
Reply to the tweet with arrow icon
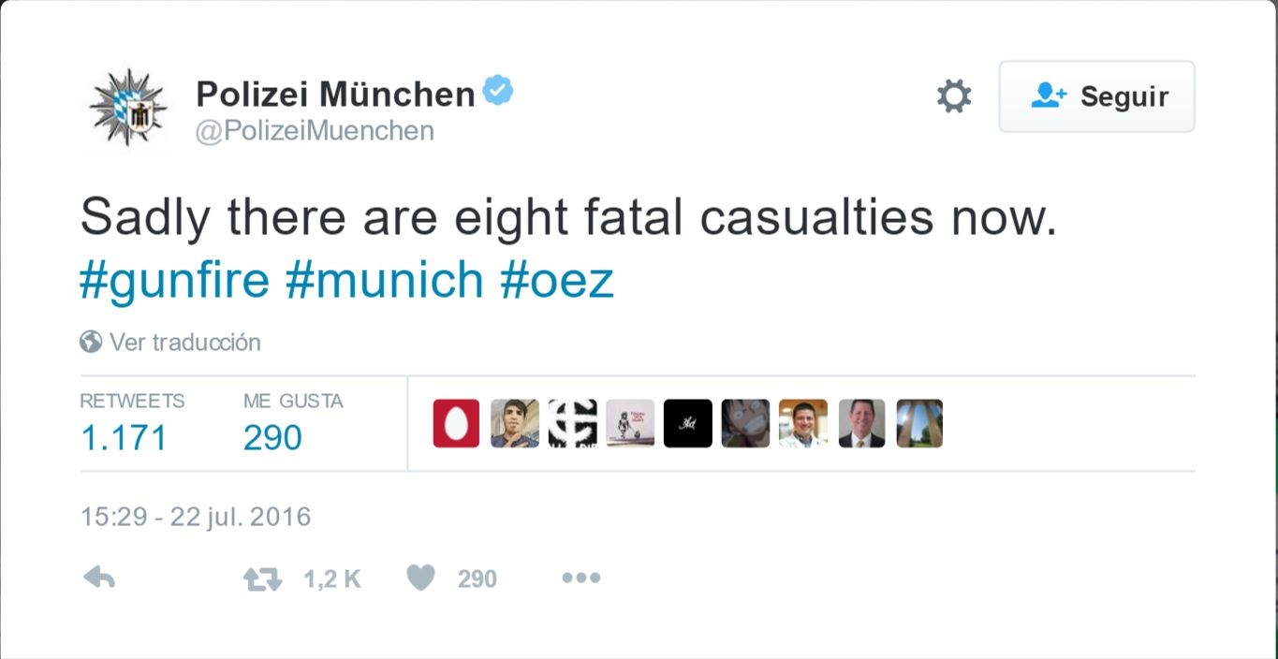pyautogui.click(x=99, y=578)
